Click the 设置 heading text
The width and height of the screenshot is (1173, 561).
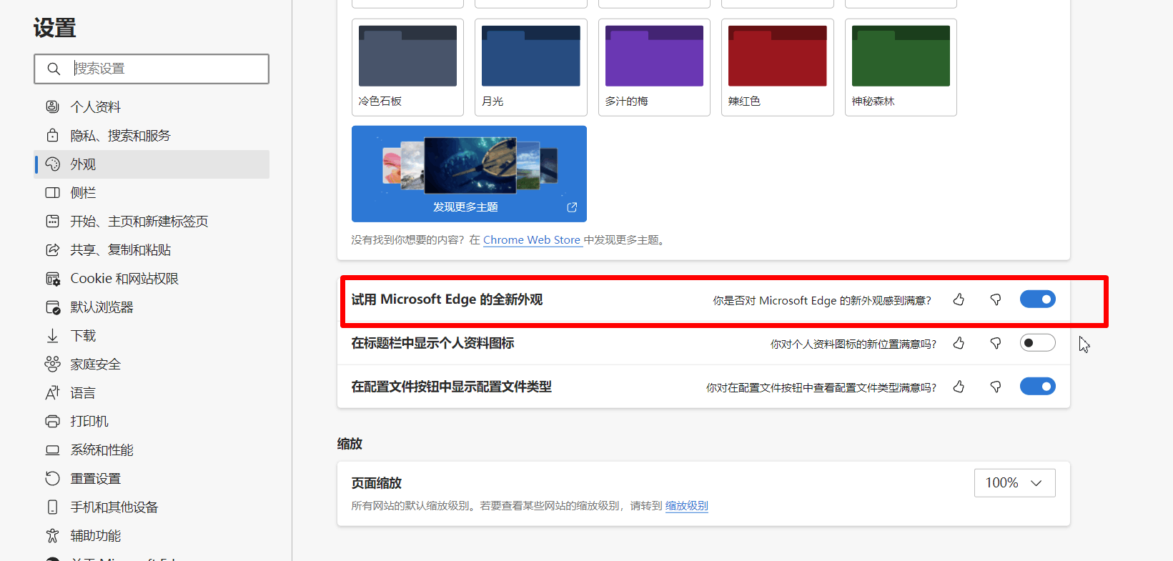(54, 28)
